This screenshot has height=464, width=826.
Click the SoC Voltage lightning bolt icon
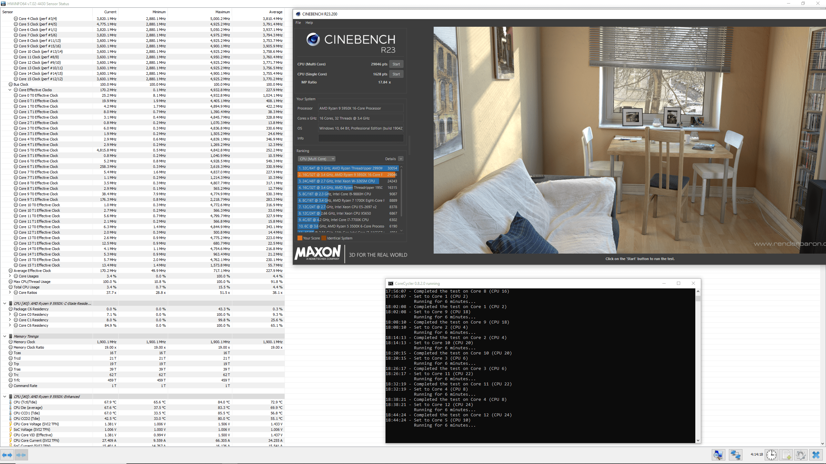pos(10,430)
